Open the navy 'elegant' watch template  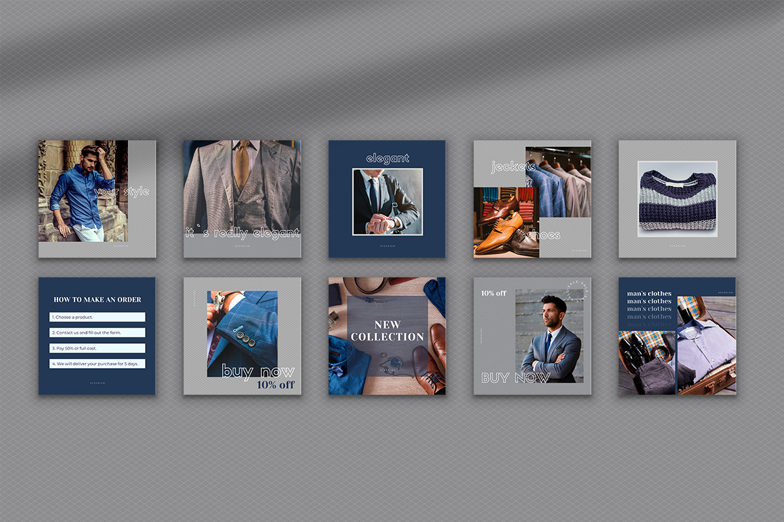tap(387, 199)
